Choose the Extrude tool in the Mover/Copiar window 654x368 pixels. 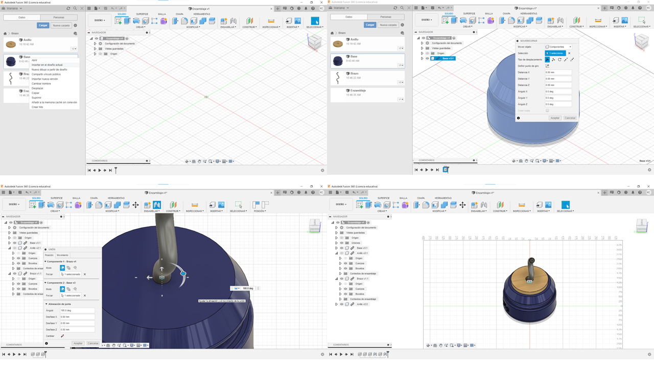454,20
